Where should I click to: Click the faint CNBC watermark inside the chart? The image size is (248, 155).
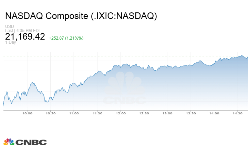(125, 91)
